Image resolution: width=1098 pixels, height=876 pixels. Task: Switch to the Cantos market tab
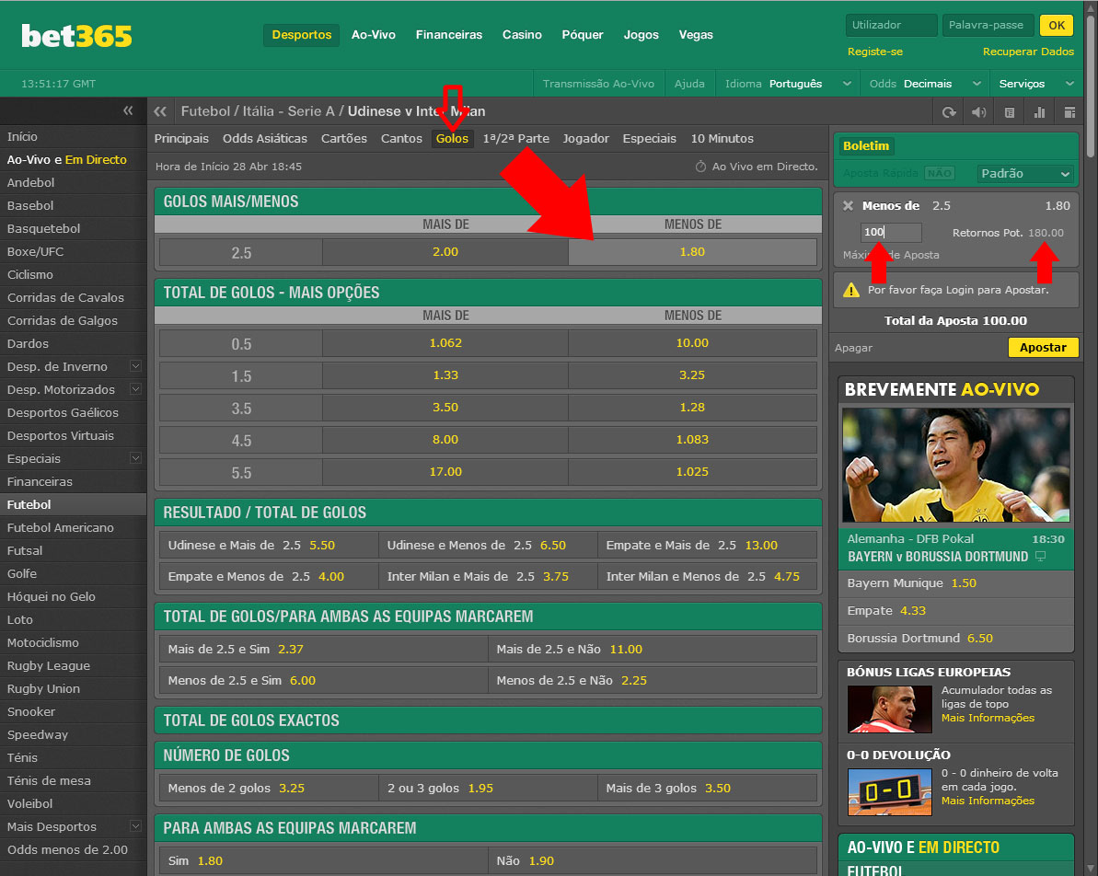(x=400, y=139)
